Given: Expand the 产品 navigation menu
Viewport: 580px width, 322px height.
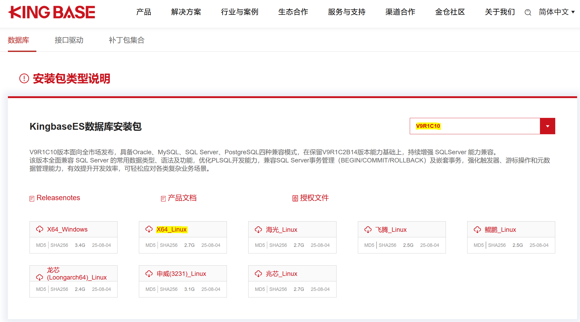Looking at the screenshot, I should 144,12.
